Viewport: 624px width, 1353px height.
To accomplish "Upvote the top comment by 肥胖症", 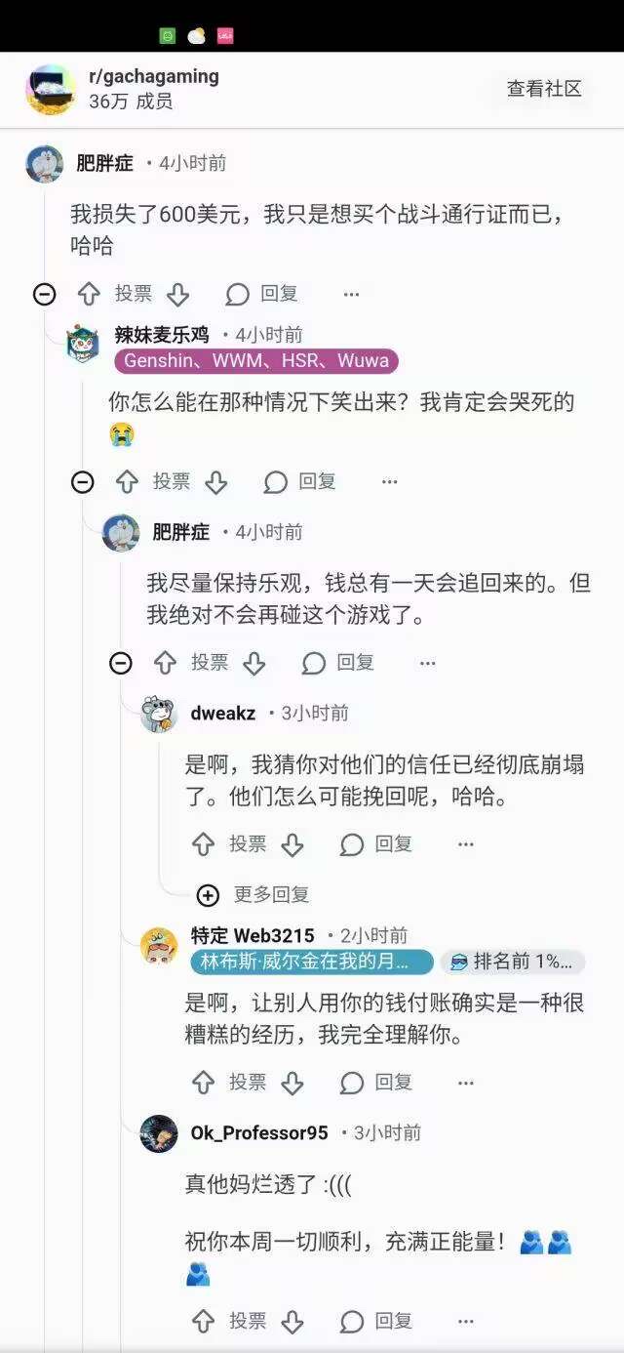I will (x=89, y=294).
